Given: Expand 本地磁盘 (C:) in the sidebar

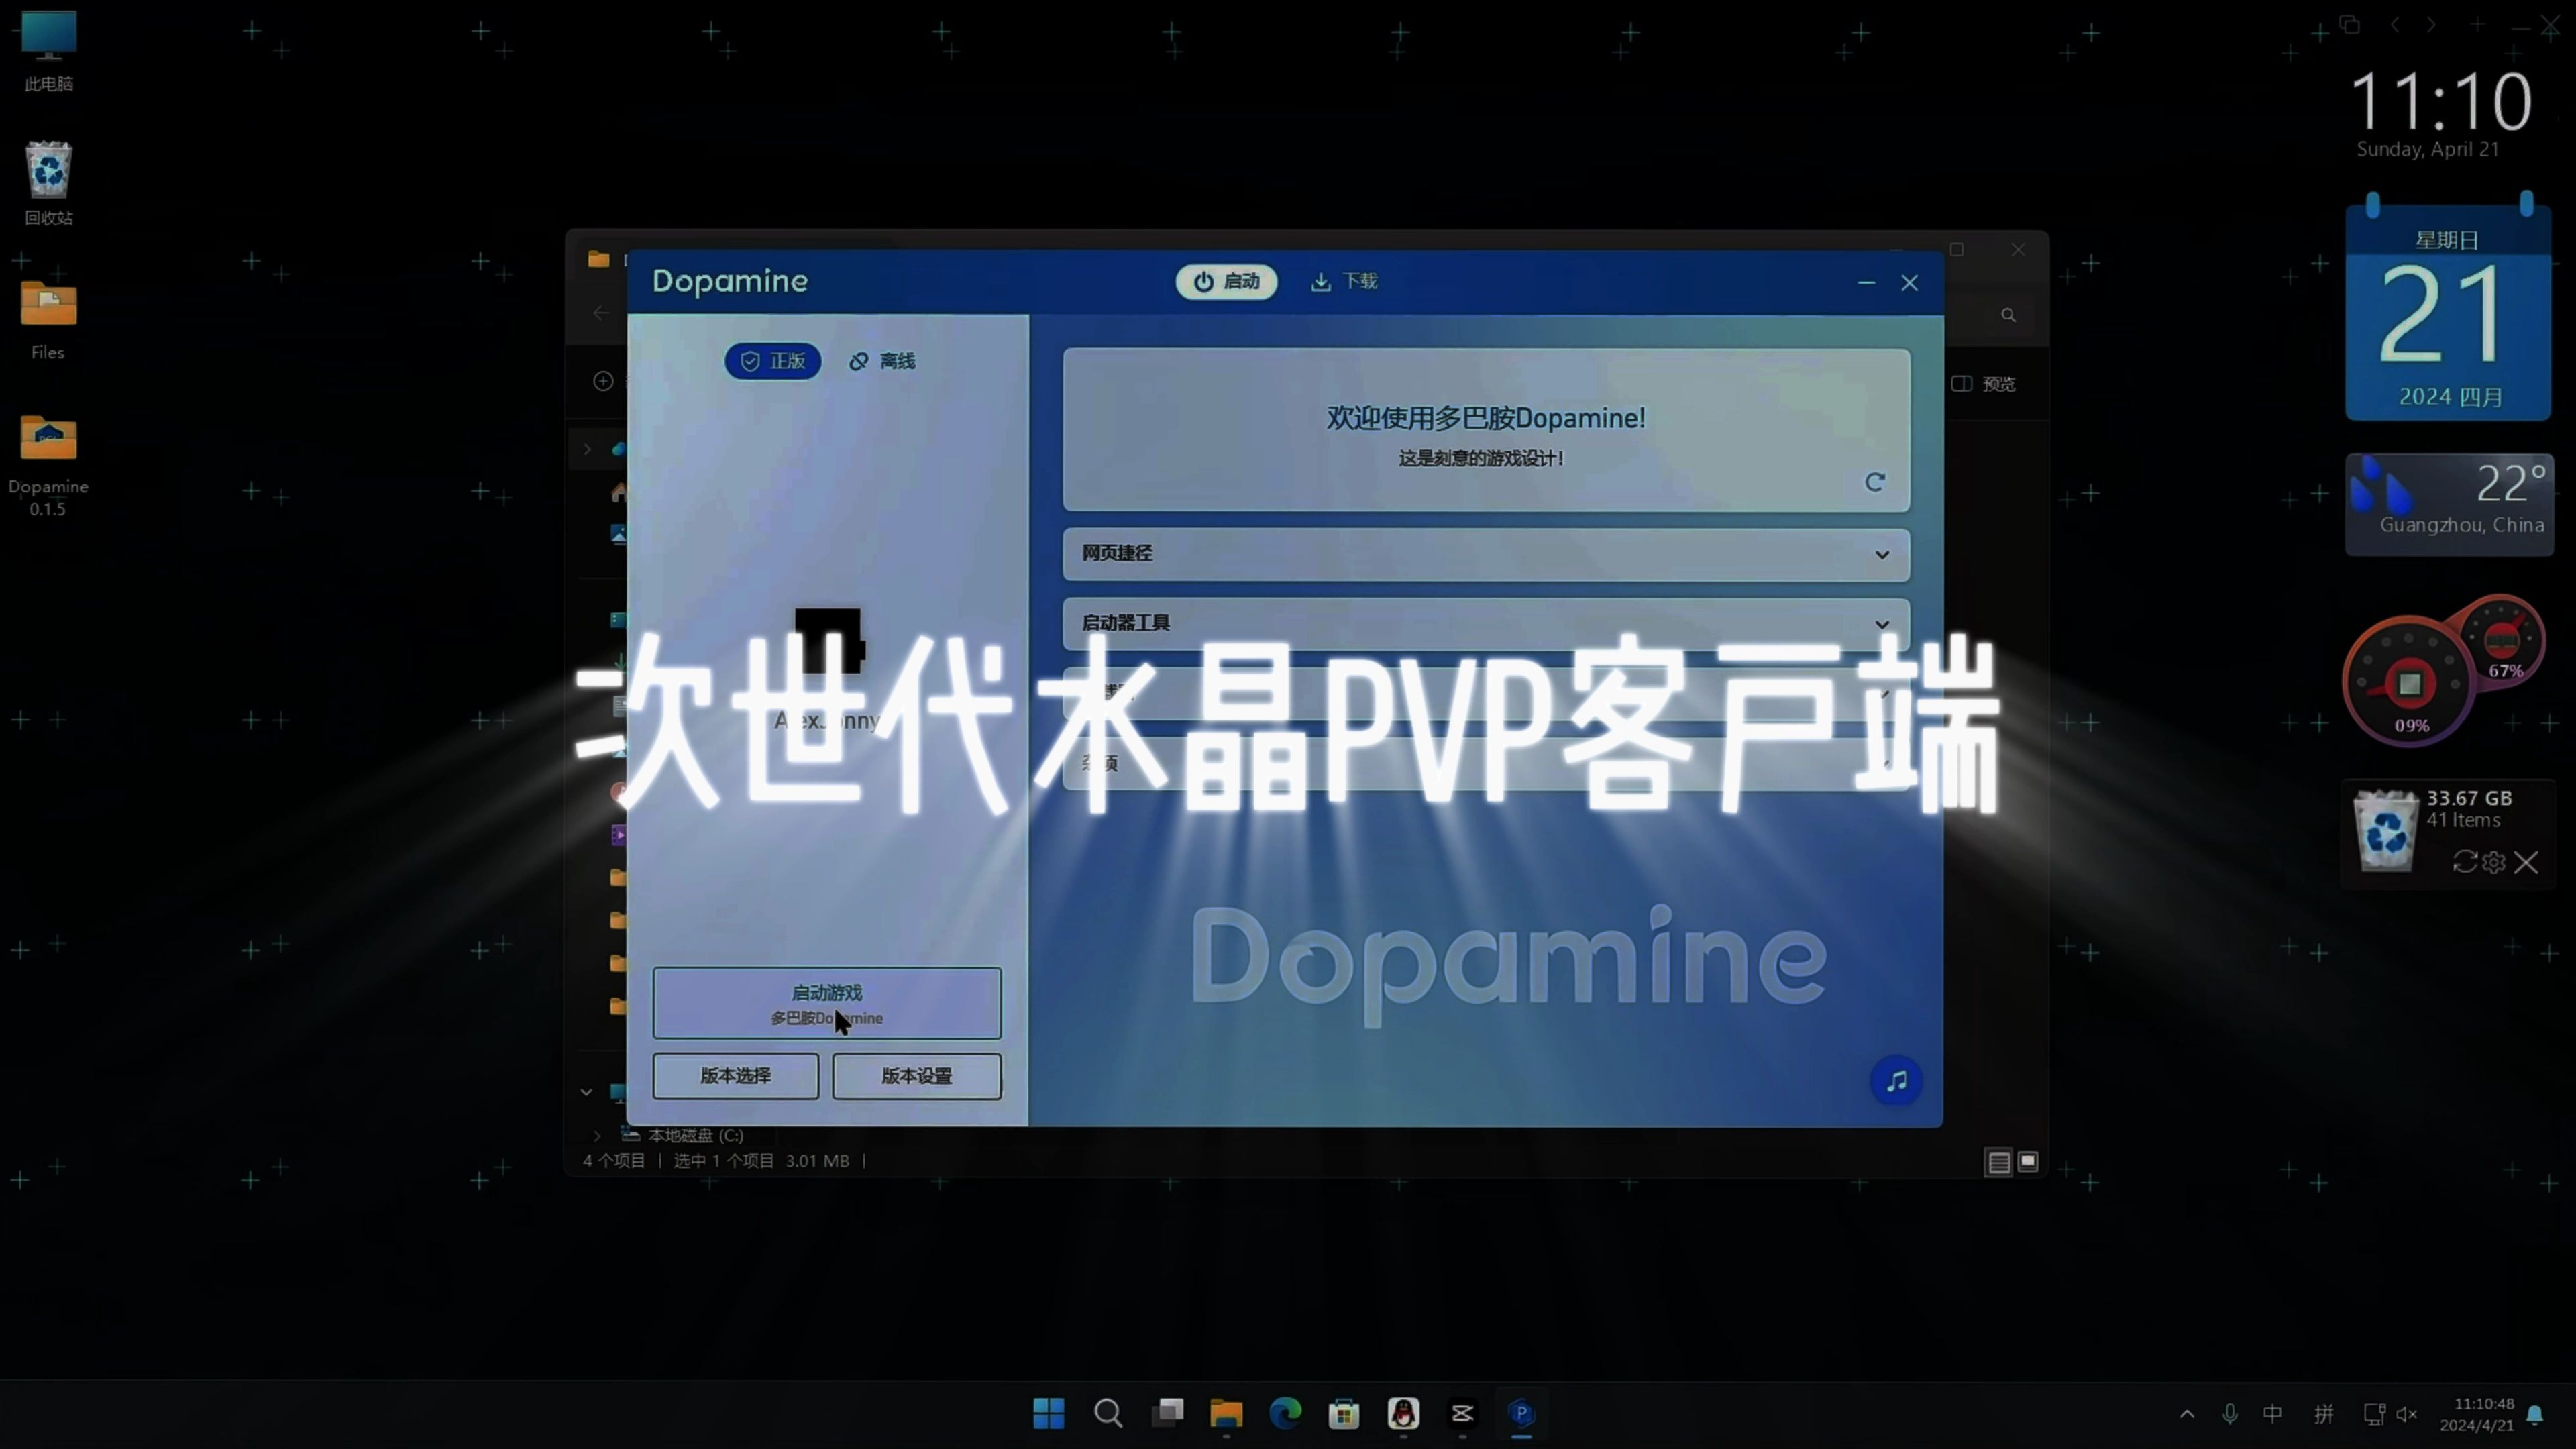Looking at the screenshot, I should click(x=597, y=1135).
